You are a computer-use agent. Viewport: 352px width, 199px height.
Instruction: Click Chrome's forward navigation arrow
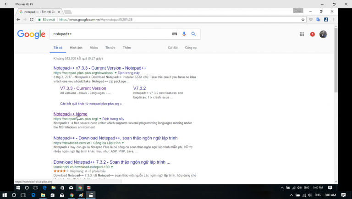(x=25, y=20)
